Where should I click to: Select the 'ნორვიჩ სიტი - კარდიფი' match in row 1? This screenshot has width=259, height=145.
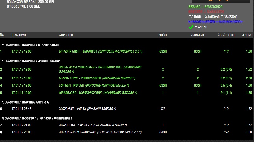click(101, 51)
